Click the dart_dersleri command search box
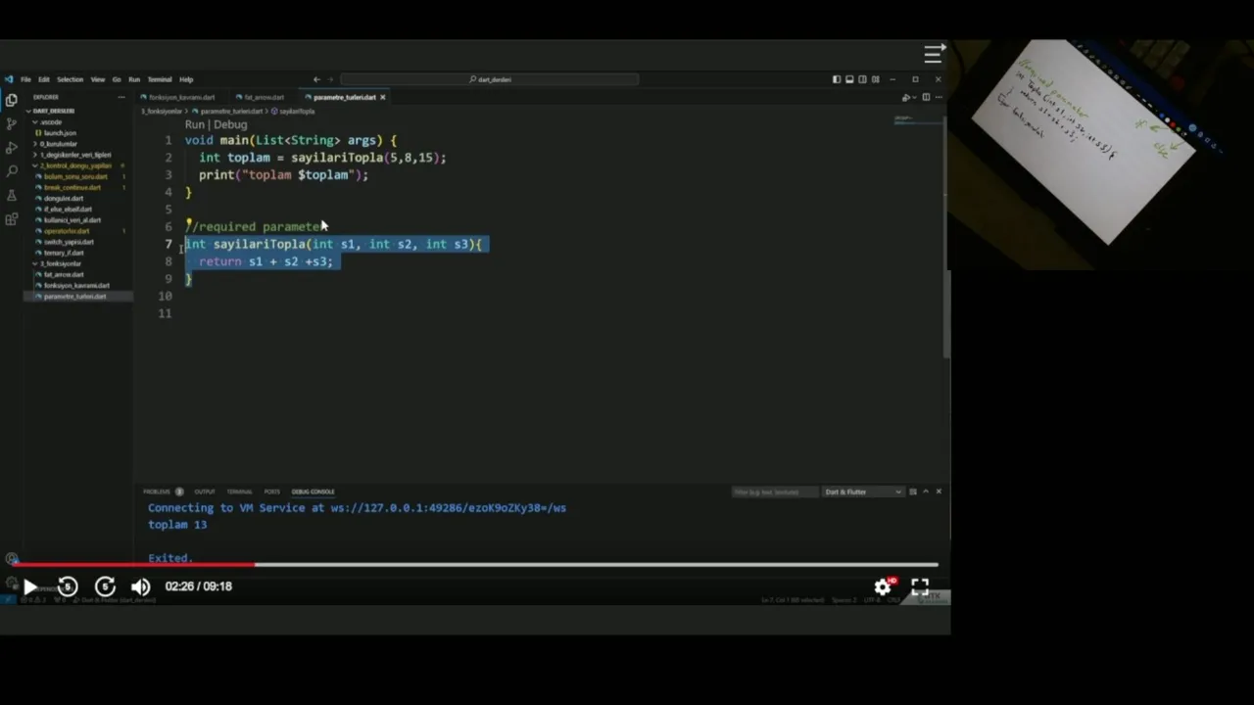Image resolution: width=1254 pixels, height=705 pixels. [x=490, y=79]
